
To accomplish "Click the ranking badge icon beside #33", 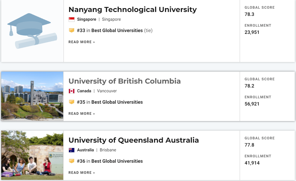I will point(72,30).
